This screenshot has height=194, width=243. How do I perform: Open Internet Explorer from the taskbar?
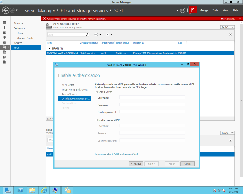click(44, 190)
